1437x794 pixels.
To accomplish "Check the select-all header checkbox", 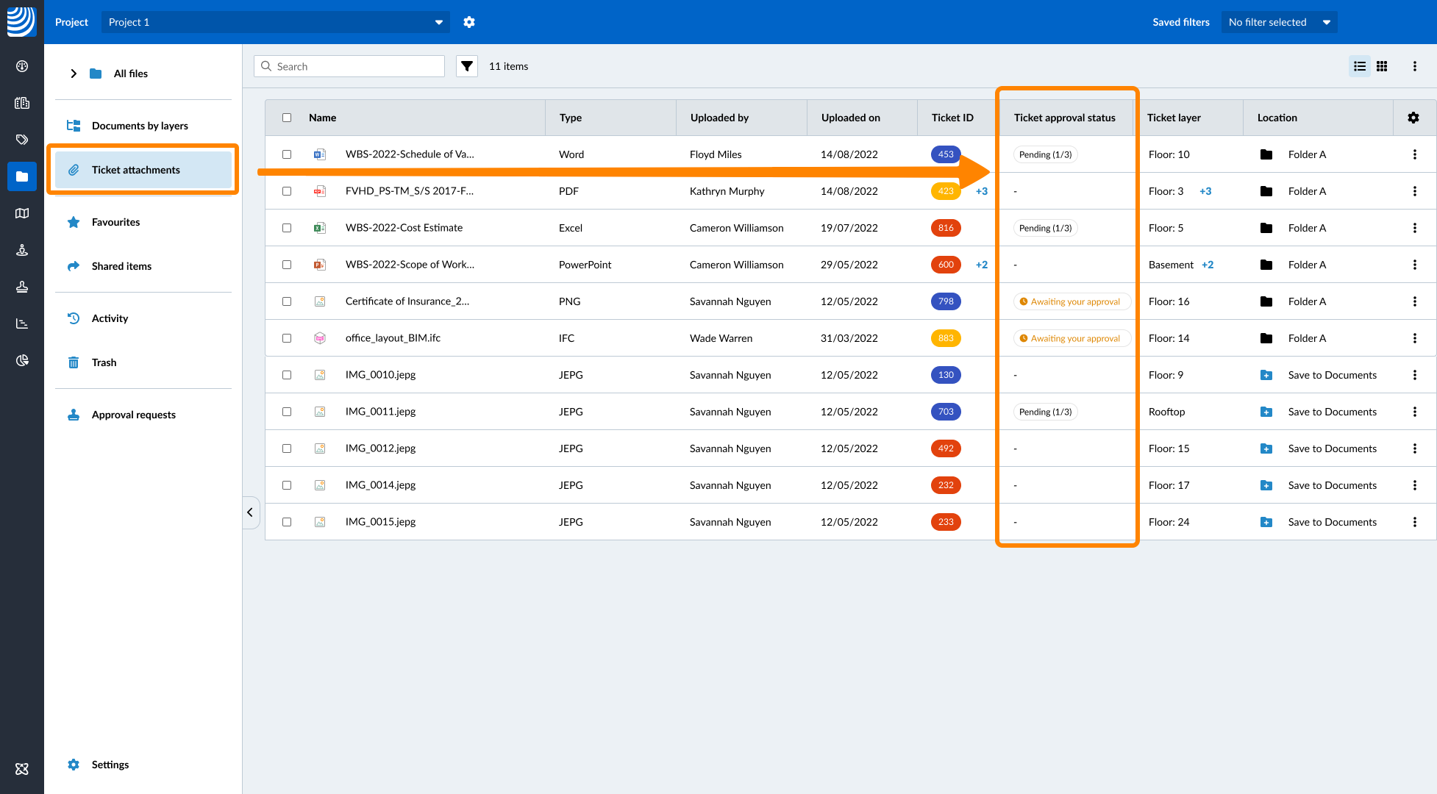I will [287, 118].
